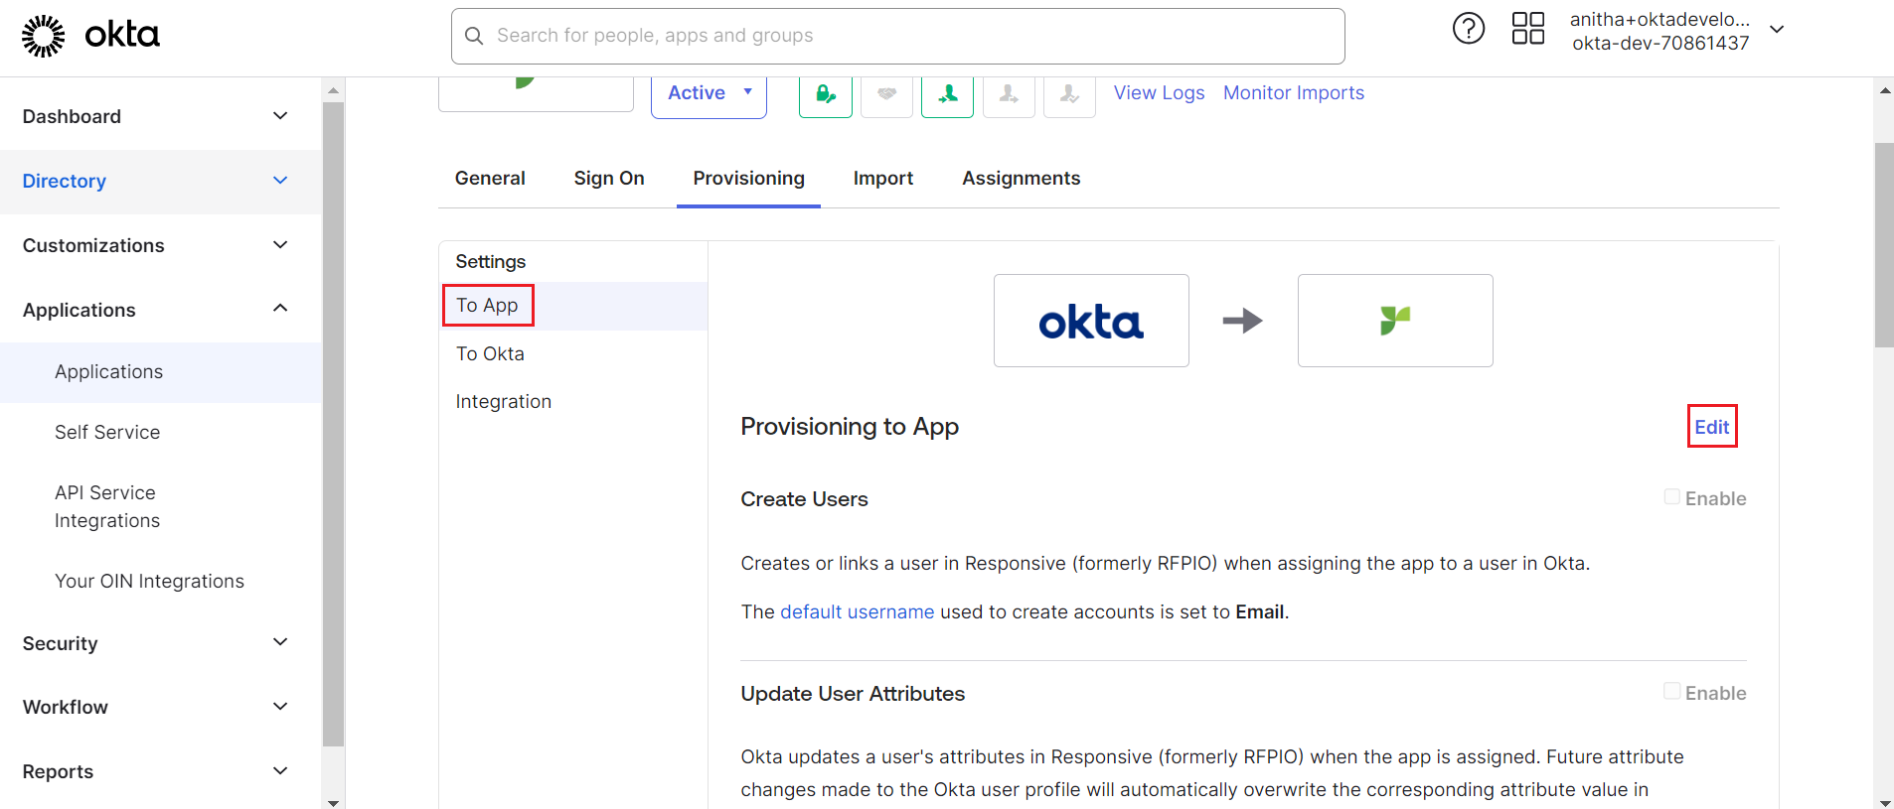1894x809 pixels.
Task: Click the gray user push arrow icon
Action: 1009,94
